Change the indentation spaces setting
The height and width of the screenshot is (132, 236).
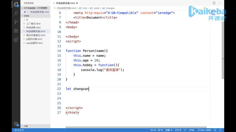click(x=169, y=130)
